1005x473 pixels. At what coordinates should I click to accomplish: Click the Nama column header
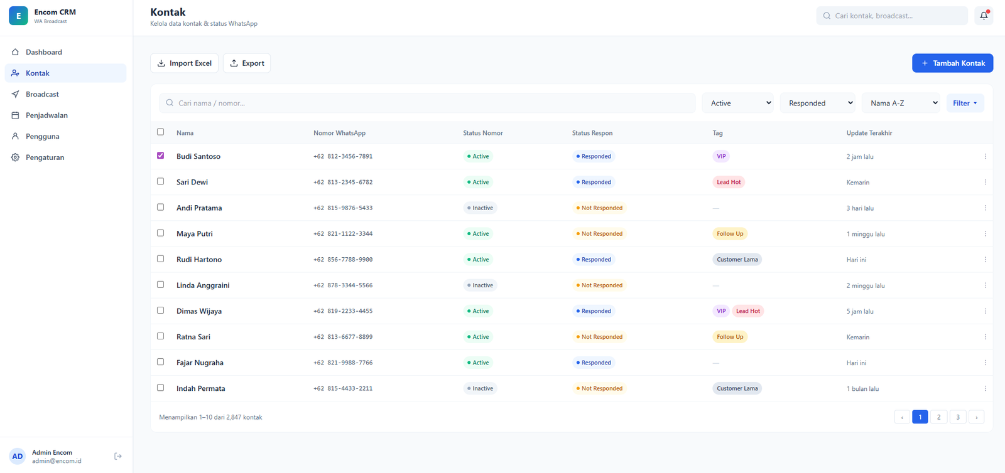point(185,133)
